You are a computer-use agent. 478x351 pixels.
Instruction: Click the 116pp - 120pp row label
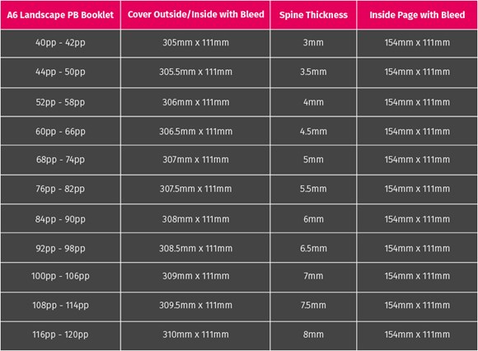(x=60, y=335)
